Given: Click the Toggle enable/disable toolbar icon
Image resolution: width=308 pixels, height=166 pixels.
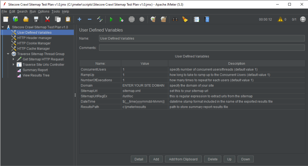Looking at the screenshot, I should 100,19.
